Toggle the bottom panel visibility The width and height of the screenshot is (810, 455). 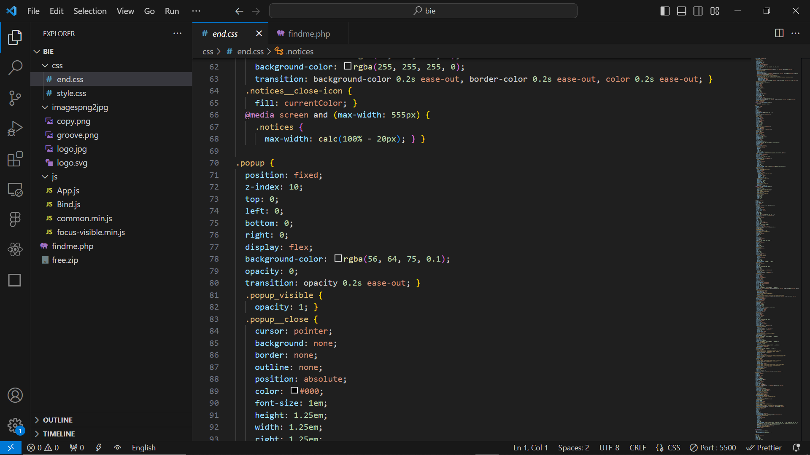tap(681, 11)
